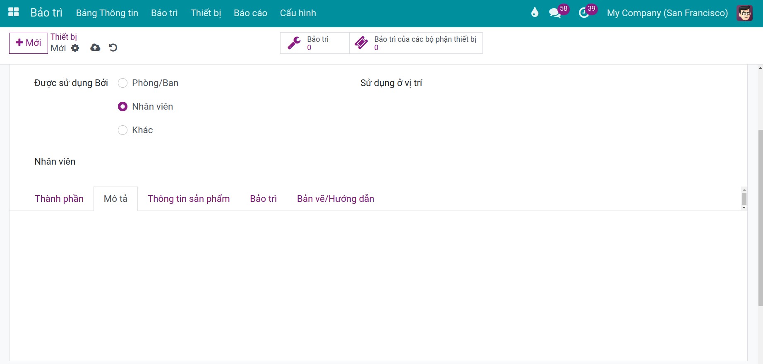Open user avatar profile menu
Screen dimensions: 763x364
point(744,13)
